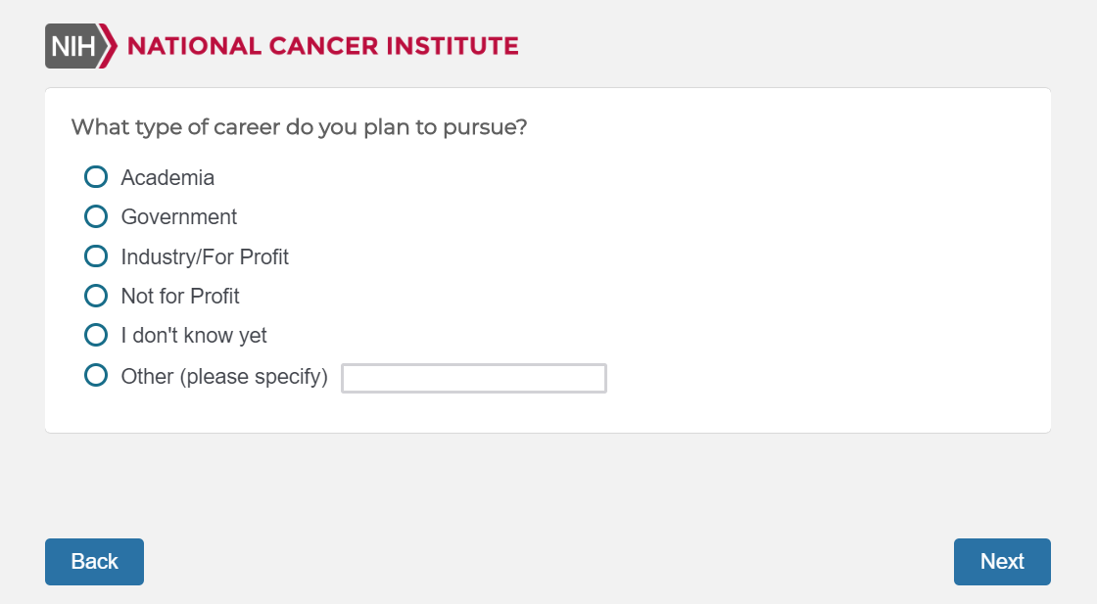The height and width of the screenshot is (604, 1097).
Task: Go to previous page with Back button
Action: click(94, 562)
